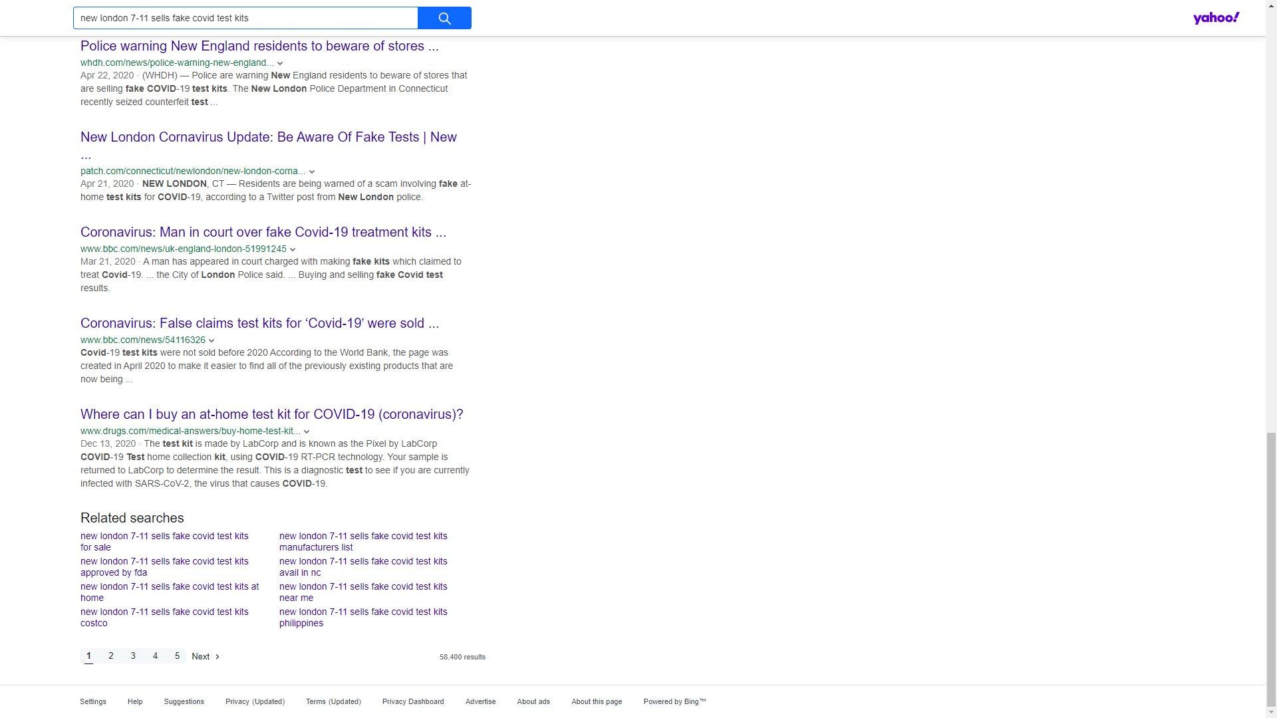Open Privacy Dashboard footer link
The height and width of the screenshot is (718, 1277).
pyautogui.click(x=413, y=701)
